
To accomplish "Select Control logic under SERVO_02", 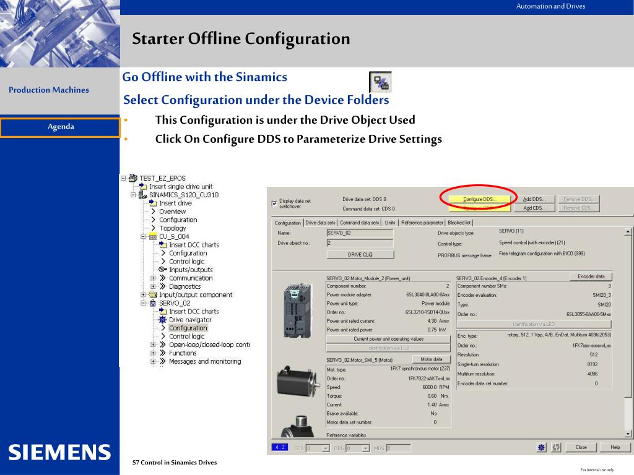I will pyautogui.click(x=186, y=336).
